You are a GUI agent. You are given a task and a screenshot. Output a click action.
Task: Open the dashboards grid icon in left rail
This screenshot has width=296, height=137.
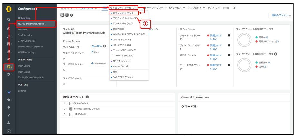point(9,44)
